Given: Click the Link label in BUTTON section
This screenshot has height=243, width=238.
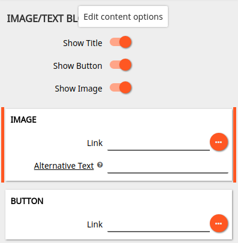Looking at the screenshot, I should coord(95,224).
